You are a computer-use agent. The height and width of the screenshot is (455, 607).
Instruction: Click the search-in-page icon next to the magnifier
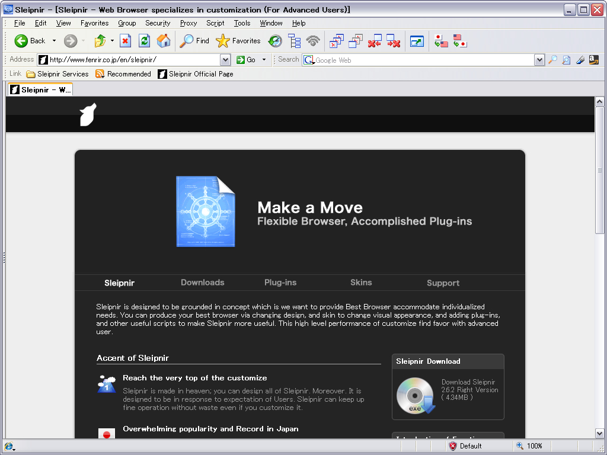click(566, 60)
